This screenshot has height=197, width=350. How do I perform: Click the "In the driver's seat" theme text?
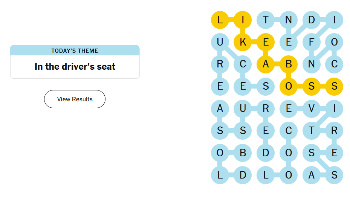[75, 67]
